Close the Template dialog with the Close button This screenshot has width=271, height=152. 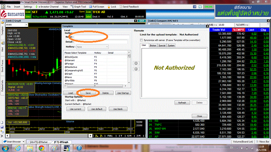[x=200, y=116]
